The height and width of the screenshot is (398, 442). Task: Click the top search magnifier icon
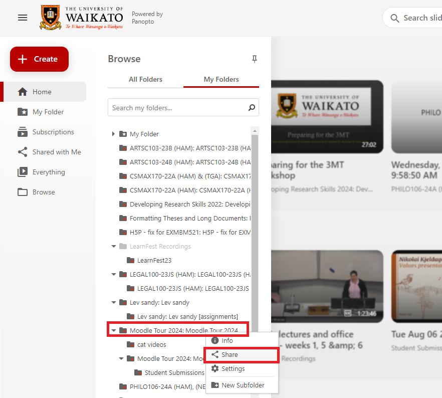coord(395,18)
